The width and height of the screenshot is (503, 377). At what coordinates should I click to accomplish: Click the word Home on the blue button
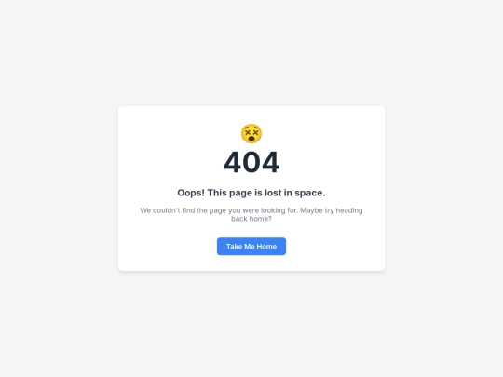tap(266, 247)
